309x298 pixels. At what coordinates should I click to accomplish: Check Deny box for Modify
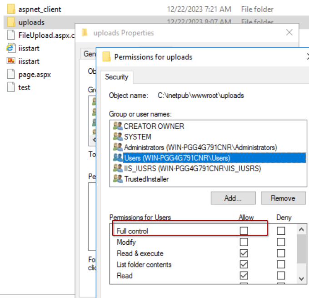coord(281,242)
